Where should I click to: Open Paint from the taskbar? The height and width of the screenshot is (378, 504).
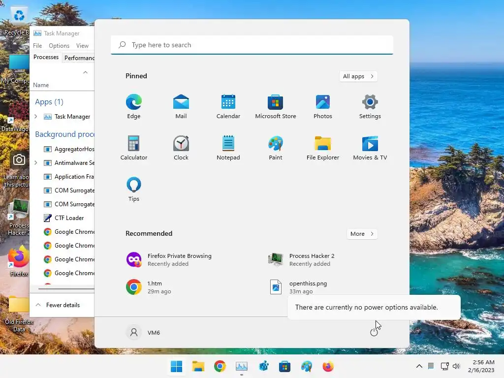pyautogui.click(x=306, y=366)
